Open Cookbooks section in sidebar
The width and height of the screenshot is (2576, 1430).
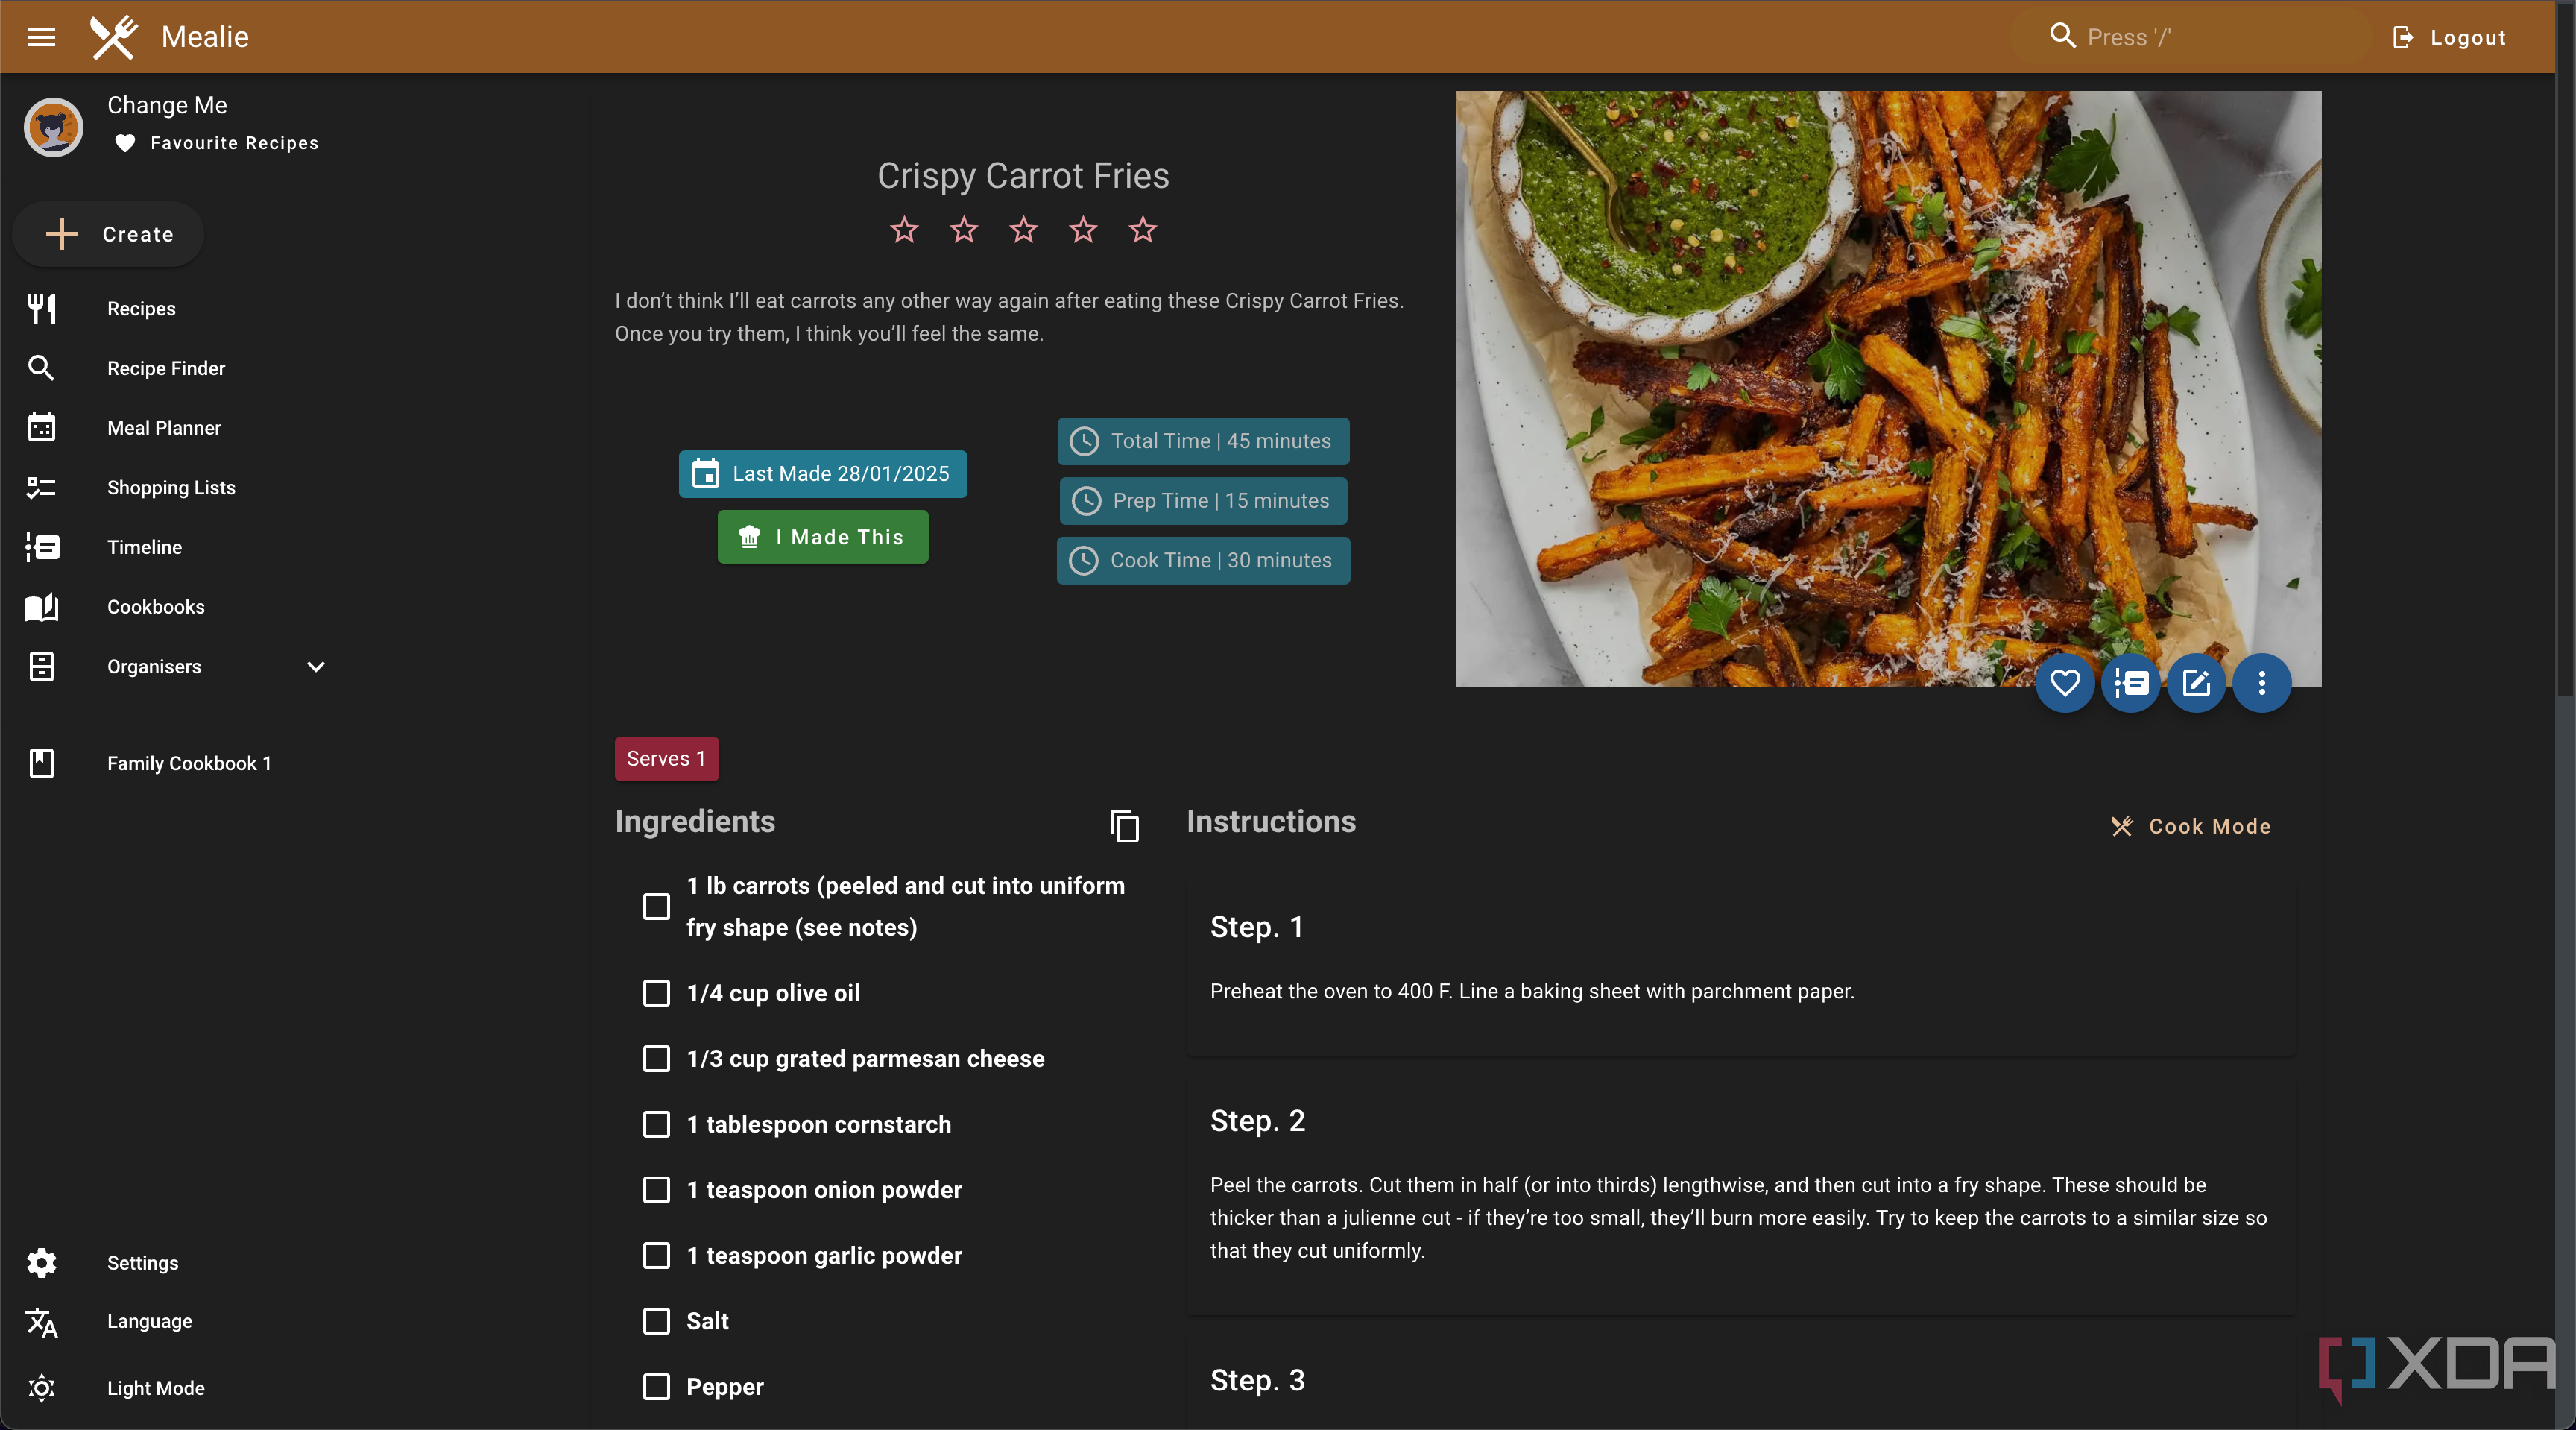(x=155, y=606)
